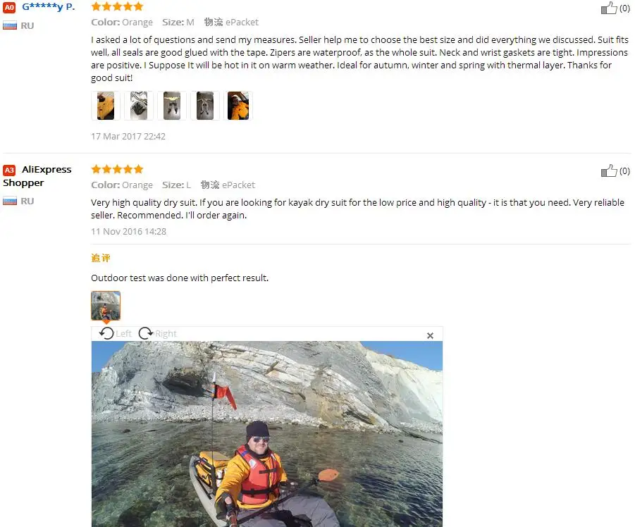635x527 pixels.
Task: Click the AliExpress Shopper reviewer name
Action: [37, 176]
